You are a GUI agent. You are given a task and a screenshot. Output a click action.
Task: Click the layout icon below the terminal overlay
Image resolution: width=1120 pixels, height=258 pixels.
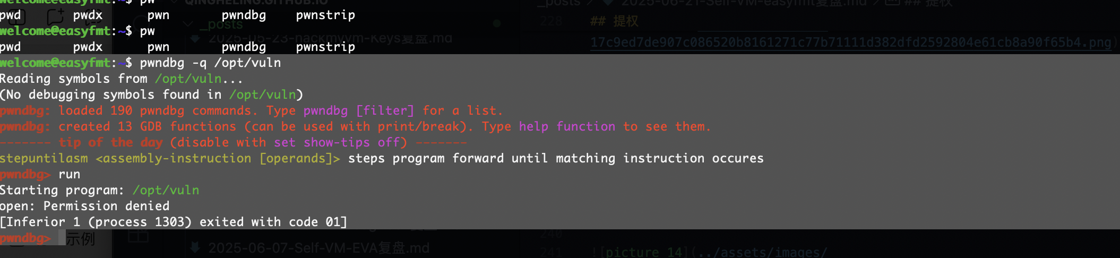(138, 236)
